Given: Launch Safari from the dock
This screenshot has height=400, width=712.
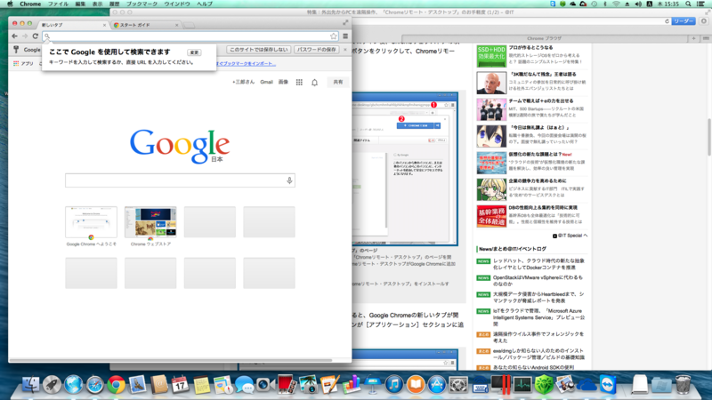Looking at the screenshot, I should click(94, 385).
